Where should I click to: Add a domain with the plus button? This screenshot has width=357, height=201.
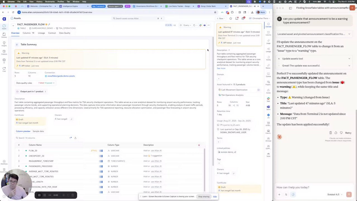[218, 79]
